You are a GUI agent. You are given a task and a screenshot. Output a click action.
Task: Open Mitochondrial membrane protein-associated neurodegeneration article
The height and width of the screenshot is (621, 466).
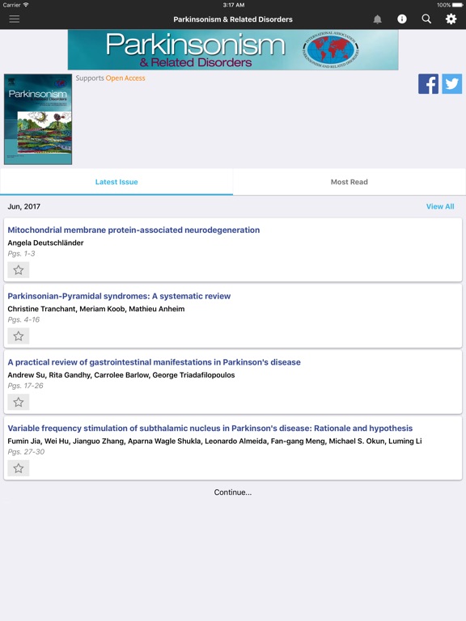[x=133, y=230]
